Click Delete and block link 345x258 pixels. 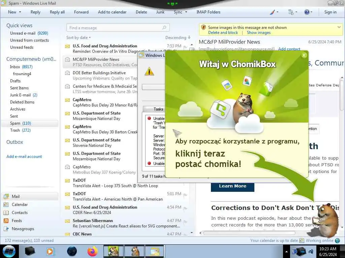click(x=223, y=33)
